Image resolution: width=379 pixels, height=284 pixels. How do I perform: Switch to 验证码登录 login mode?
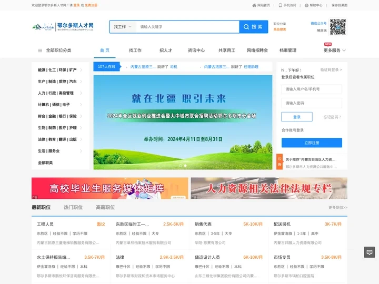(331, 70)
